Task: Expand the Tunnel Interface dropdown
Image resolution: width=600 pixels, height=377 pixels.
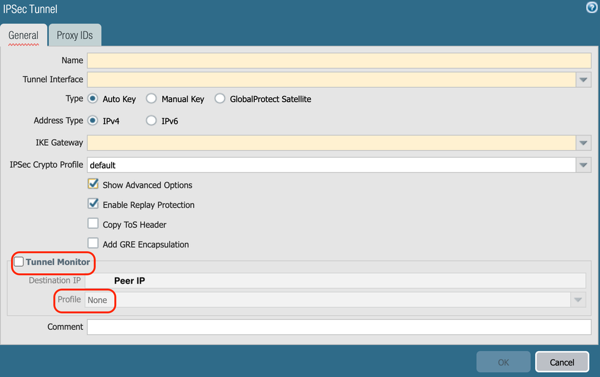Action: [x=583, y=80]
